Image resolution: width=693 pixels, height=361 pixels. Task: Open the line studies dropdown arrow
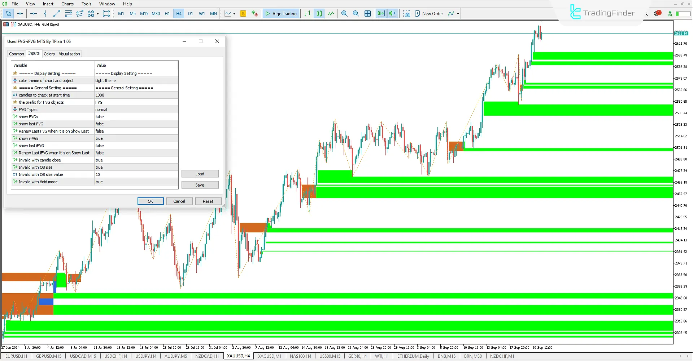coord(234,13)
